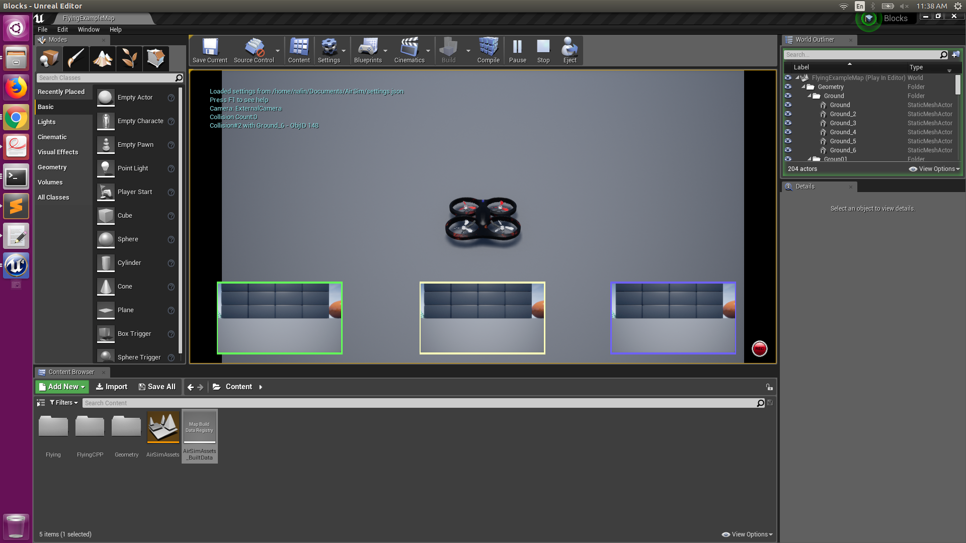Open Cinematics from the toolbar
Image resolution: width=966 pixels, height=543 pixels.
tap(409, 50)
